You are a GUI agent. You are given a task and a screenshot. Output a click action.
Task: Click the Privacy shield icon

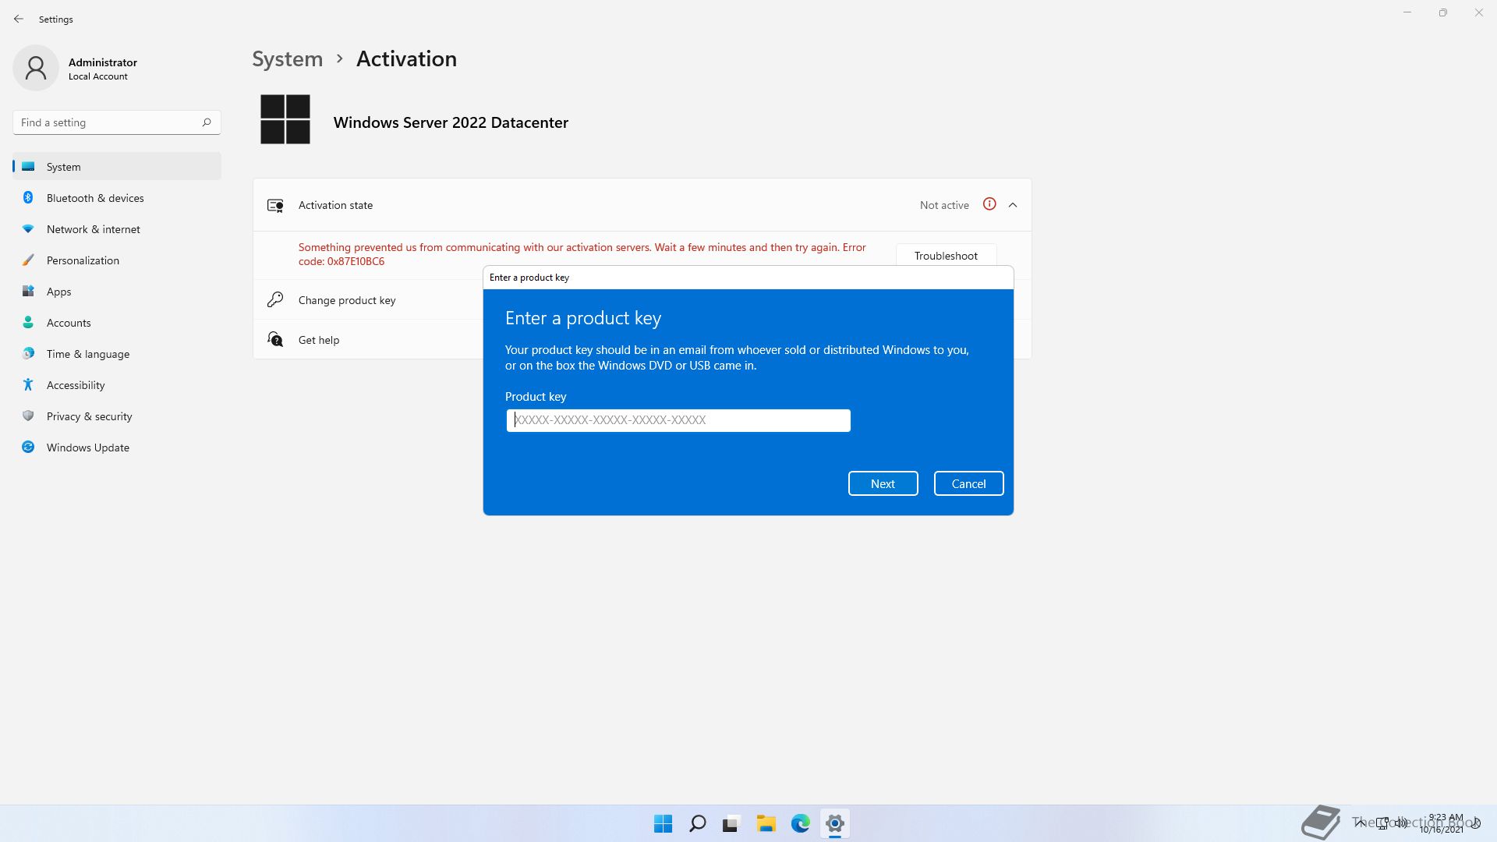[x=28, y=416]
